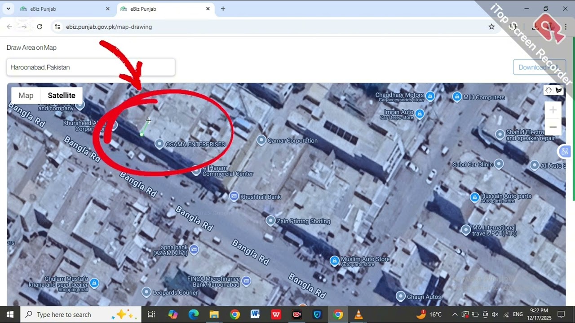Switch map view to Map mode

point(26,96)
